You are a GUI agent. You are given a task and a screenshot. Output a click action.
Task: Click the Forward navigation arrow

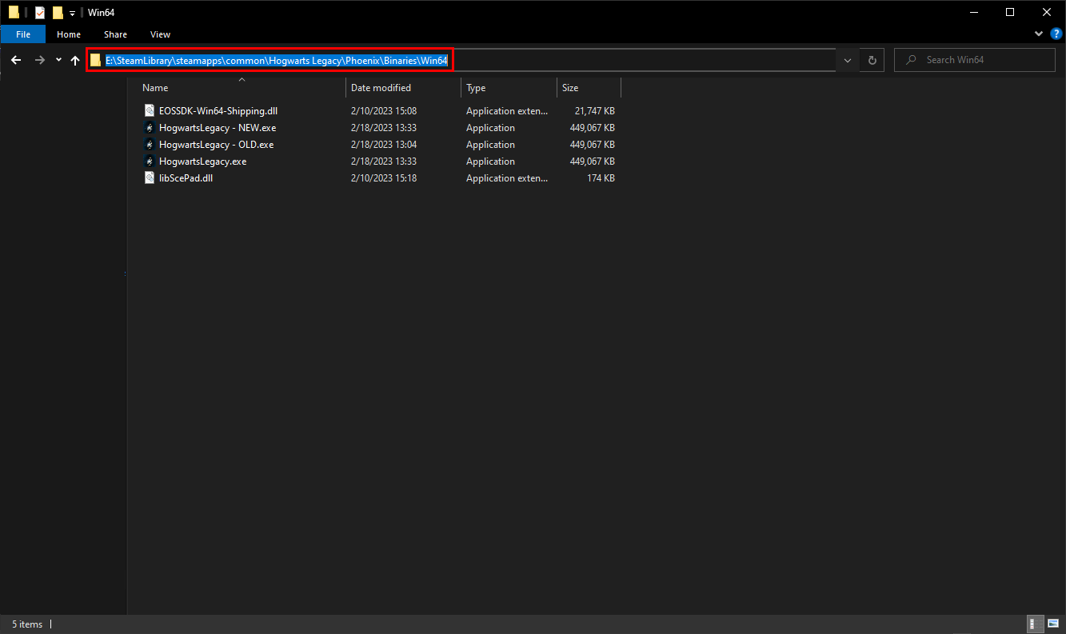coord(39,60)
